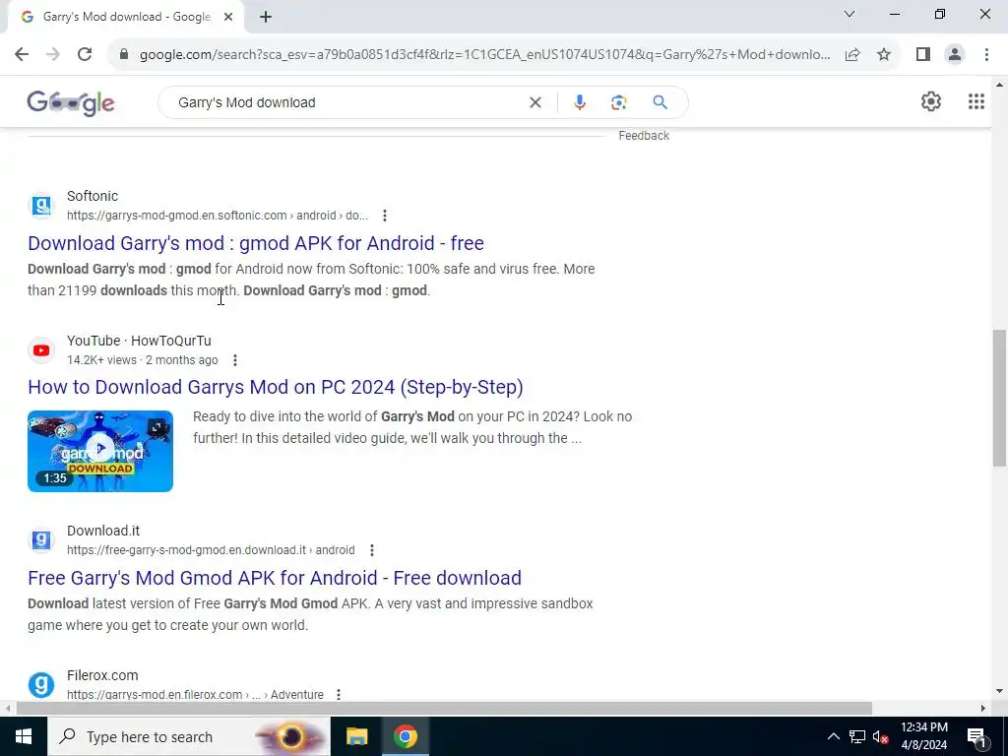1008x756 pixels.
Task: Open the tab search dropdown arrow
Action: (x=850, y=14)
